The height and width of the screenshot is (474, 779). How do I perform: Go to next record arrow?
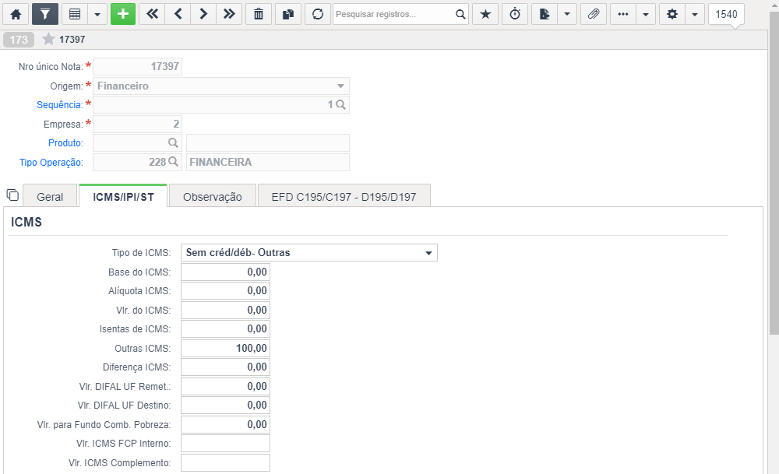tap(203, 14)
